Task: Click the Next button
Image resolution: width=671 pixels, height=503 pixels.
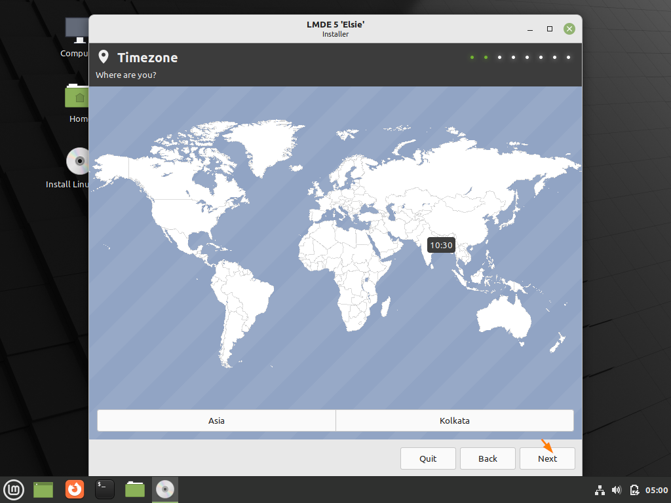Action: [547, 458]
